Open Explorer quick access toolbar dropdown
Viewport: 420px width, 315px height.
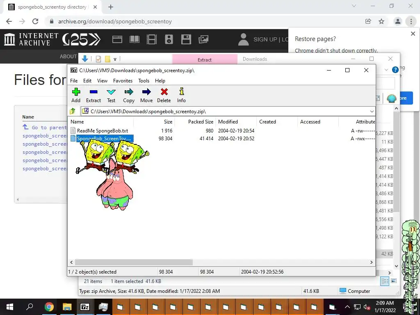tap(115, 59)
